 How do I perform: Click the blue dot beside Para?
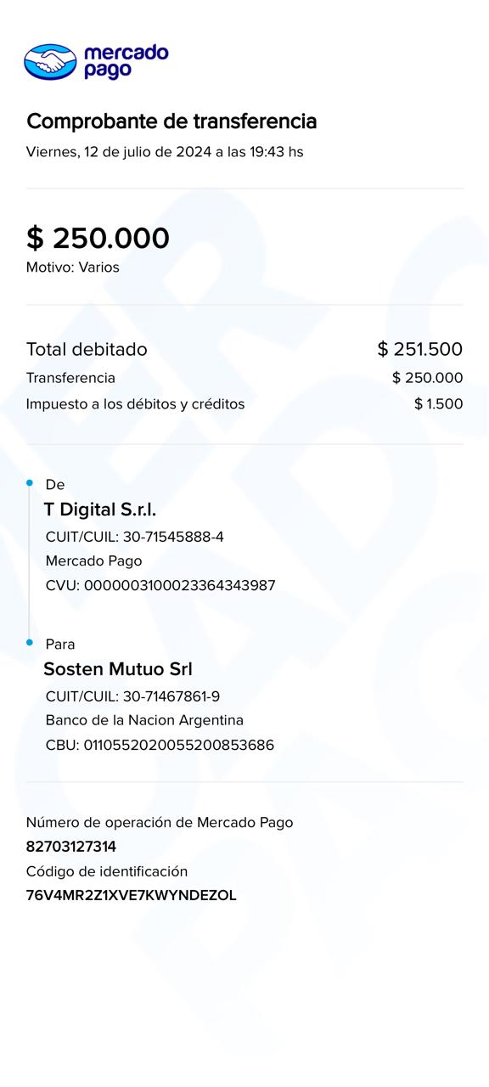pos(30,643)
